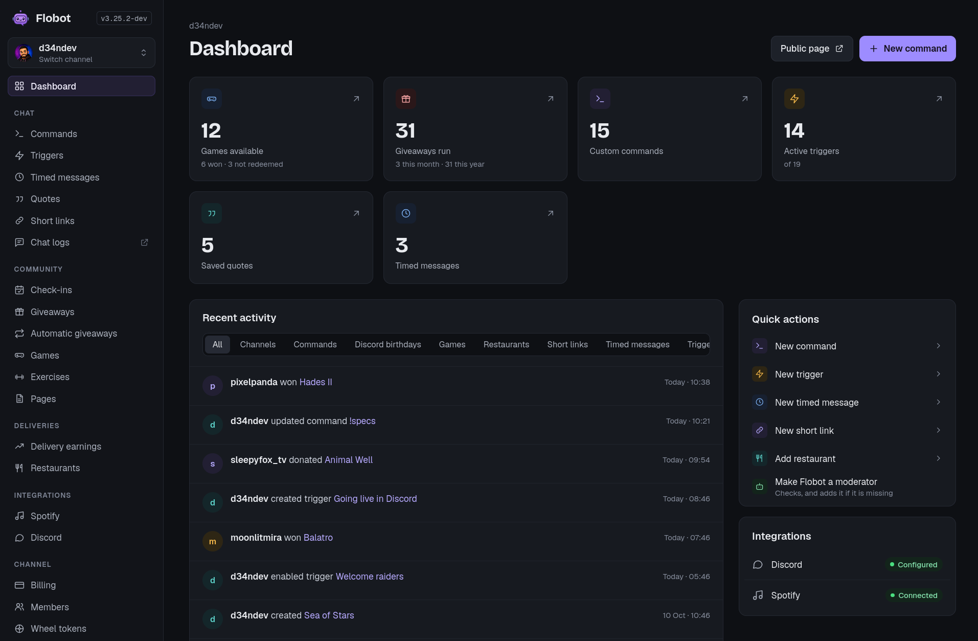Click chevron beside Add restaurant
This screenshot has height=641, width=978.
coord(939,458)
